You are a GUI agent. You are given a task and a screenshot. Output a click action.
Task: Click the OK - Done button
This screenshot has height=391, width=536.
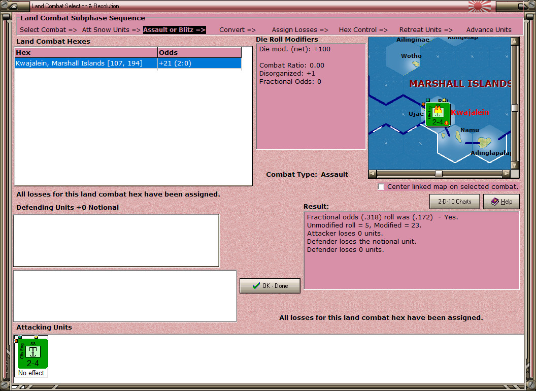[270, 286]
